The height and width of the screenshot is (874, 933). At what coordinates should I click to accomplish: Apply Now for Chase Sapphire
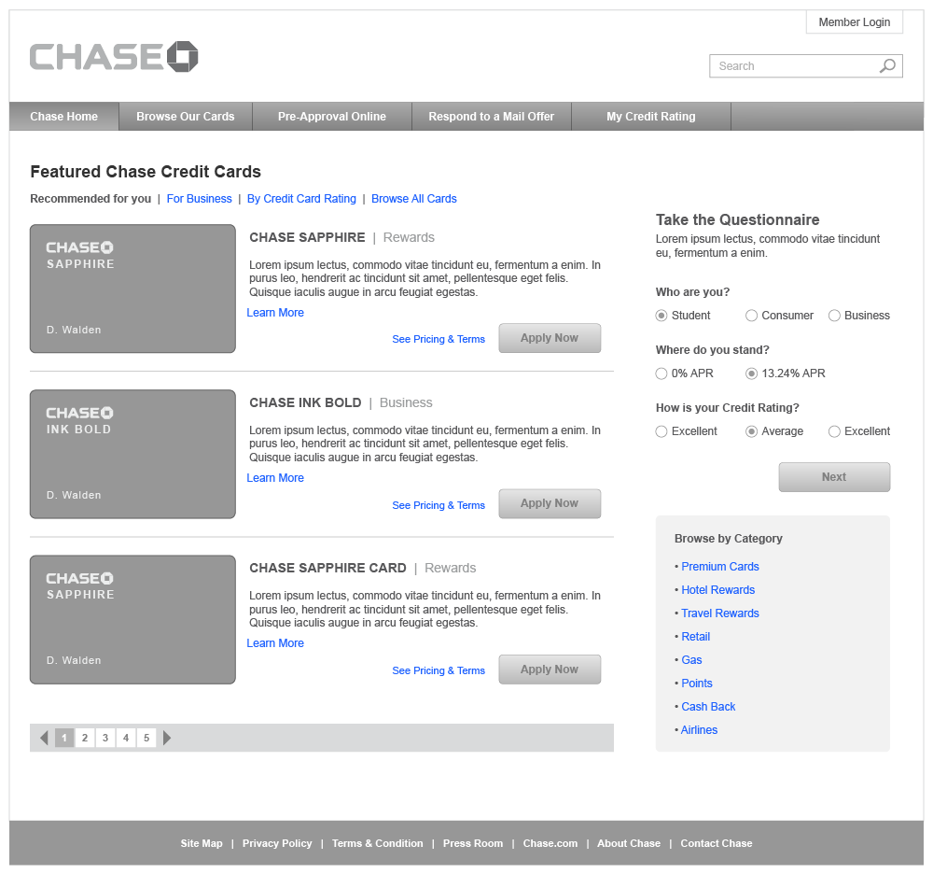coord(550,338)
